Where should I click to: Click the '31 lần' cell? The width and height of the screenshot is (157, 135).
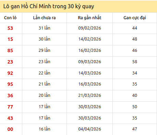(x=44, y=28)
